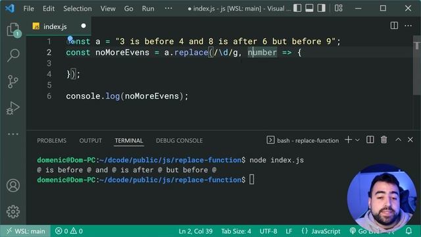Click Ln 2, Col 39 status item

coord(195,231)
